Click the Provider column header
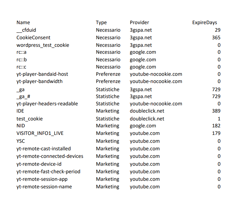This screenshot has height=201, width=240. (139, 23)
